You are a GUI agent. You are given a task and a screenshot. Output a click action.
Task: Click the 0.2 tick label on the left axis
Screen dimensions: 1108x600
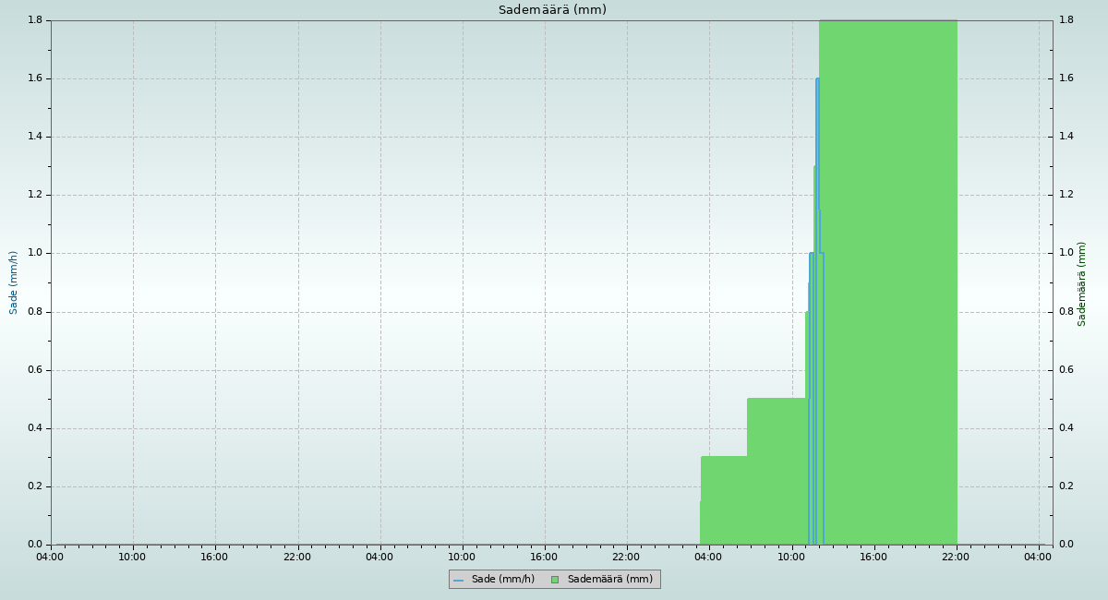35,486
